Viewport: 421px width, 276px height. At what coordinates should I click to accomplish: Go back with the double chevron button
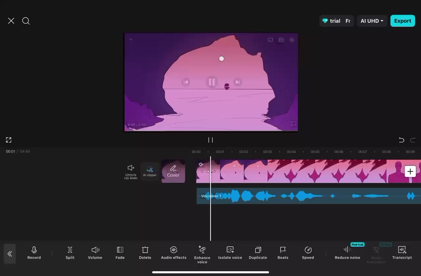[10, 254]
